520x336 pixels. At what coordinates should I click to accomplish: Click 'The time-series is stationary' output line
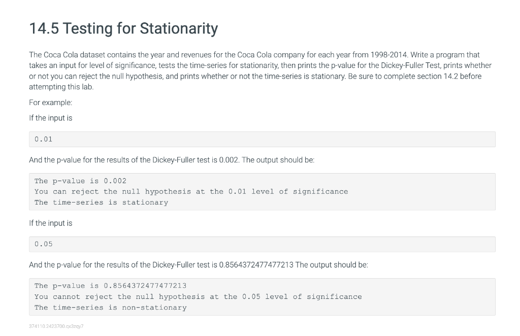[x=101, y=202]
